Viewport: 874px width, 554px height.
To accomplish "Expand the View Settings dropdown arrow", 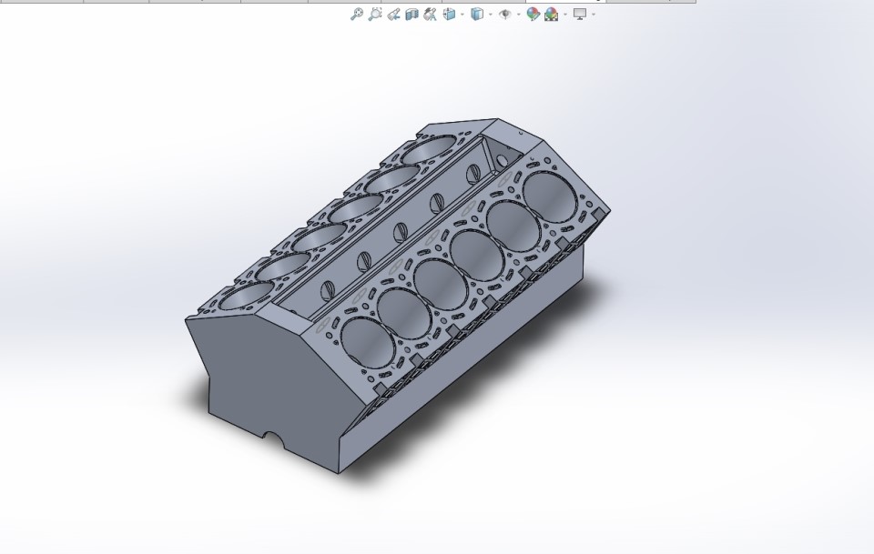I will pyautogui.click(x=594, y=15).
